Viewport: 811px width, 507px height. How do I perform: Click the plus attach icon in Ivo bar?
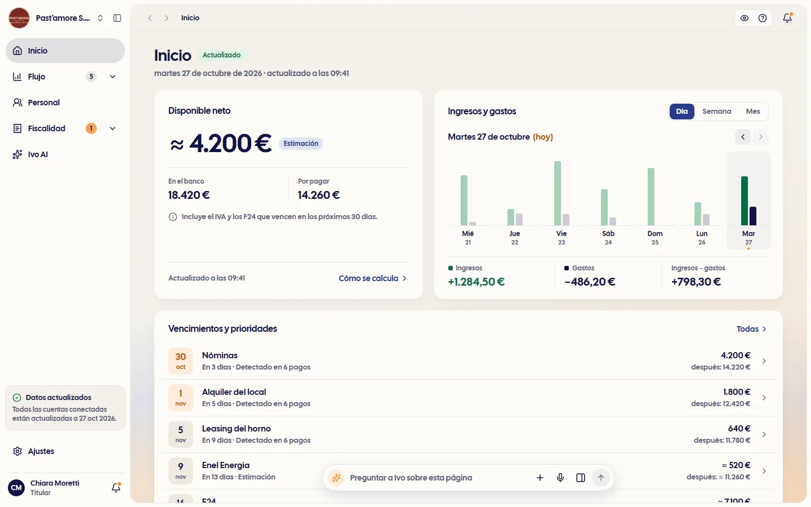pos(540,478)
